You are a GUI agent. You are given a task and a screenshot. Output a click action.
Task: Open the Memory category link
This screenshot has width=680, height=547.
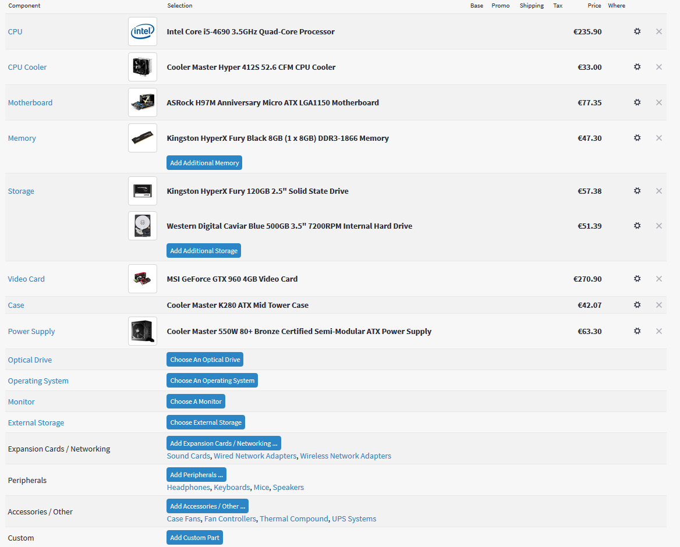point(22,138)
